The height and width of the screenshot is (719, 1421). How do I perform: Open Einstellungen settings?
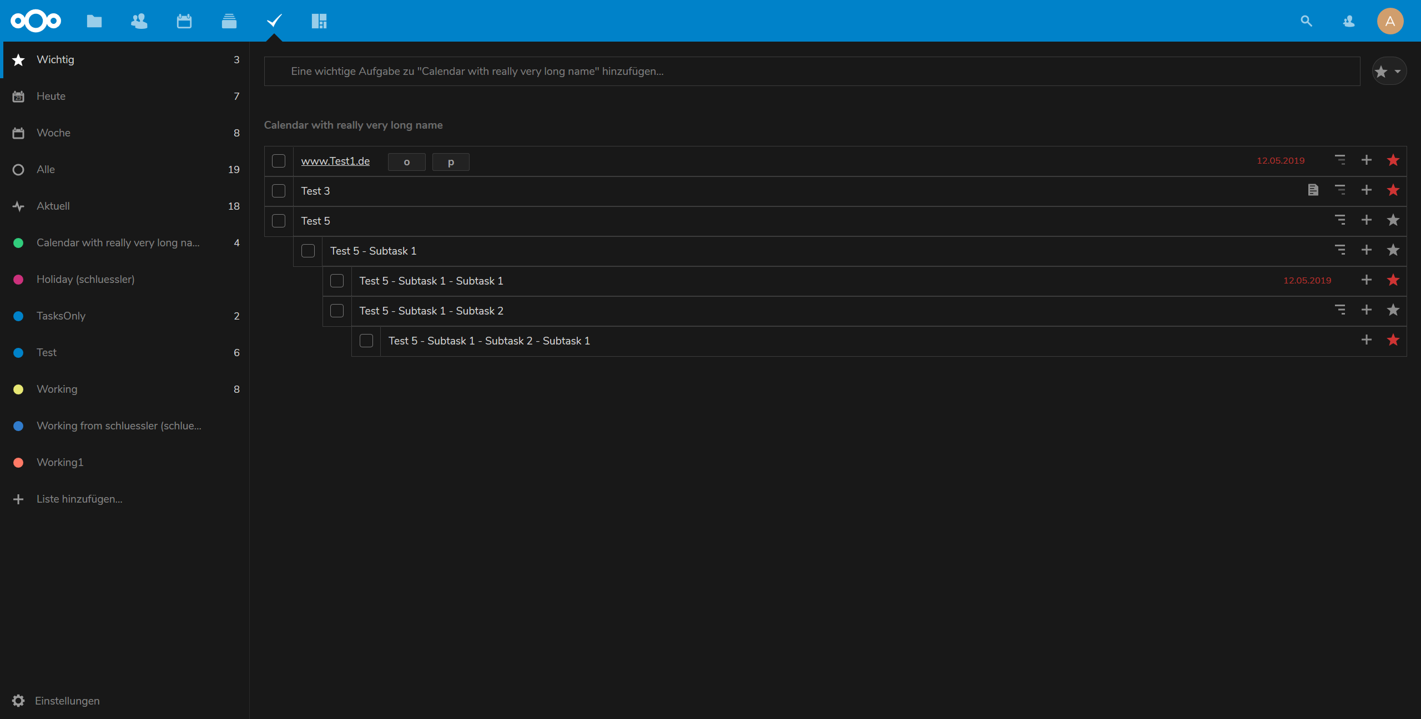(125, 701)
